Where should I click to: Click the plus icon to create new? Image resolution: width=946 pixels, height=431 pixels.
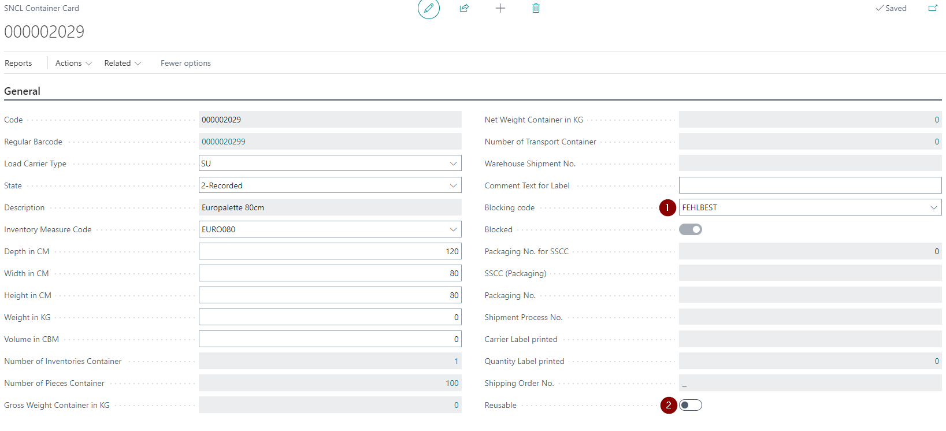point(500,8)
